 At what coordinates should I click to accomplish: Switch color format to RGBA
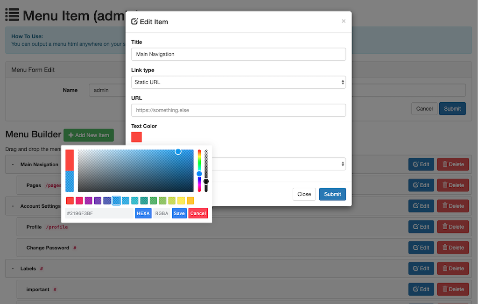tap(162, 213)
